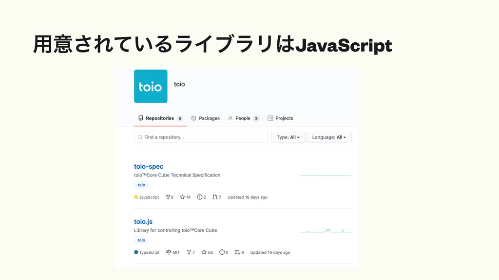The width and height of the screenshot is (499, 280).
Task: Click the Repositories count badge 5
Action: click(180, 119)
